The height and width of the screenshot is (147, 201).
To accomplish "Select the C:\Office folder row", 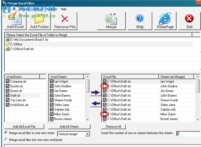I will pos(98,44).
